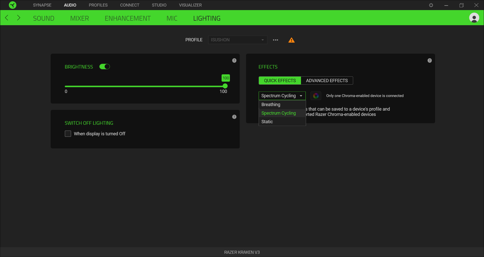Go forward with the right arrow
The height and width of the screenshot is (257, 484).
18,18
